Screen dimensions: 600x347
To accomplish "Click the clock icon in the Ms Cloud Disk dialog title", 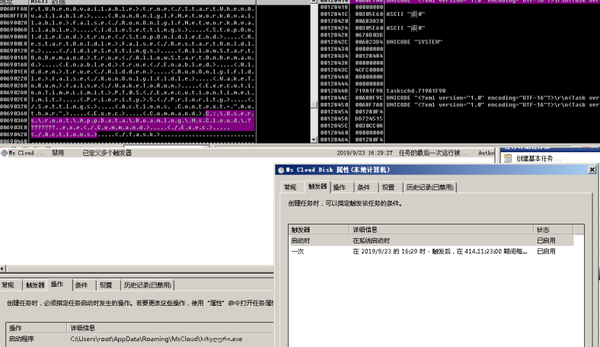I will coord(281,170).
